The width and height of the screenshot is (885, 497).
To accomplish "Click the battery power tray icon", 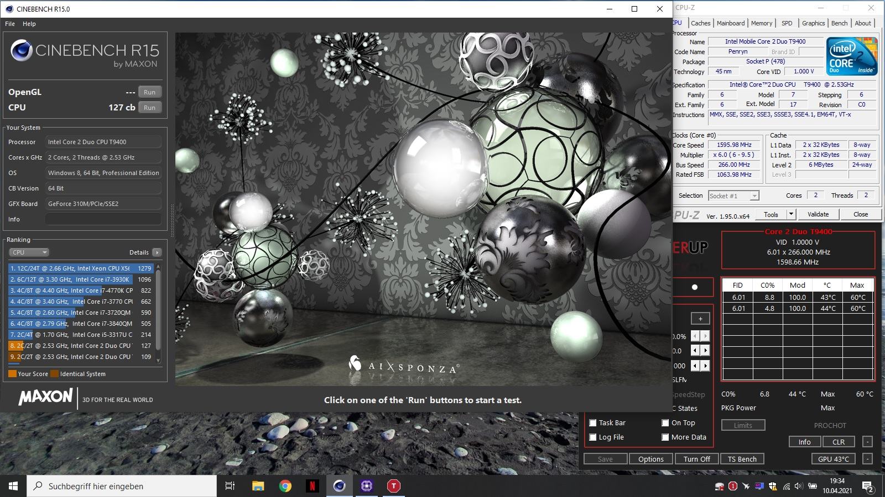I will pyautogui.click(x=812, y=487).
